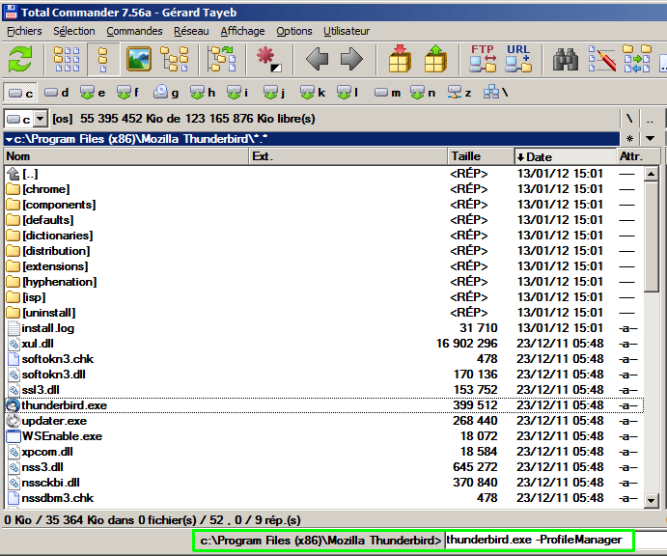Switch to network drive k

tap(313, 93)
